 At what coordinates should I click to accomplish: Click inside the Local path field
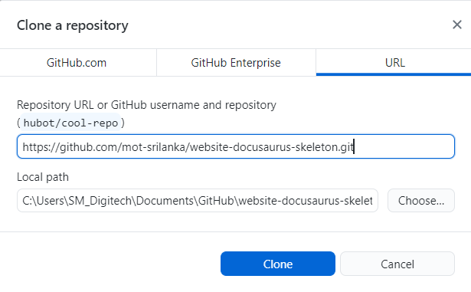[198, 201]
